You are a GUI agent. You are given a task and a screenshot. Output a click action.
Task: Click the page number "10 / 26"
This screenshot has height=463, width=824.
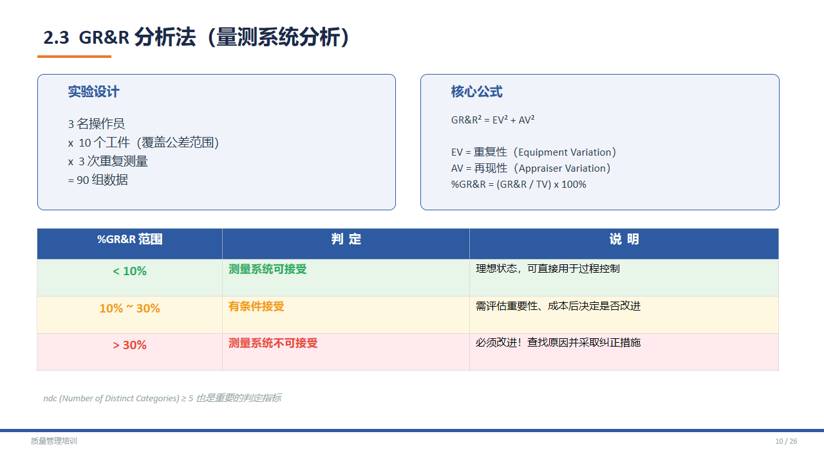tap(785, 441)
